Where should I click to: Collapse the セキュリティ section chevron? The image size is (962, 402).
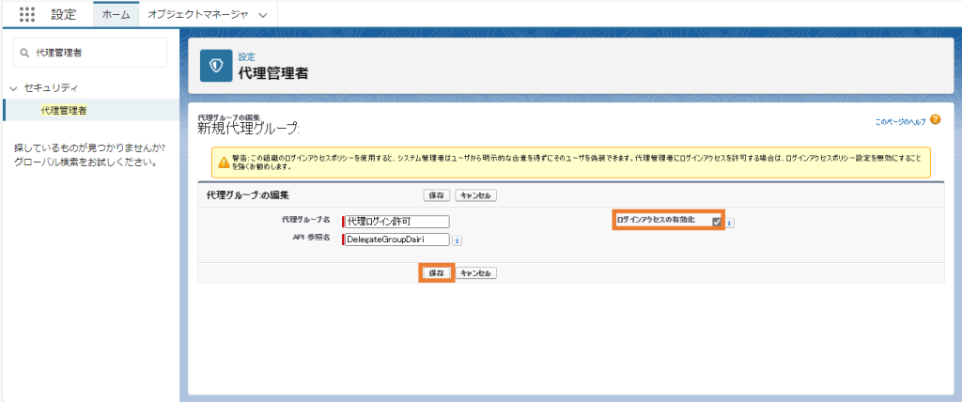(x=13, y=88)
